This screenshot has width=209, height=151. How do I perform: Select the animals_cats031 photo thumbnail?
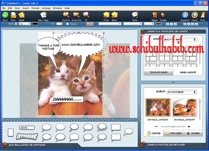(x=158, y=108)
